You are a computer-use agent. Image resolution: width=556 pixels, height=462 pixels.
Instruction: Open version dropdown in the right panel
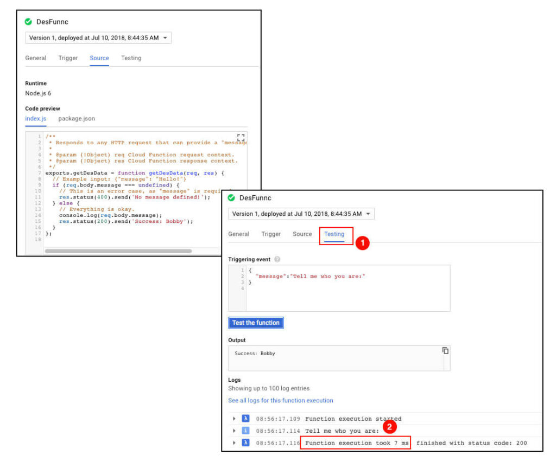click(x=301, y=214)
